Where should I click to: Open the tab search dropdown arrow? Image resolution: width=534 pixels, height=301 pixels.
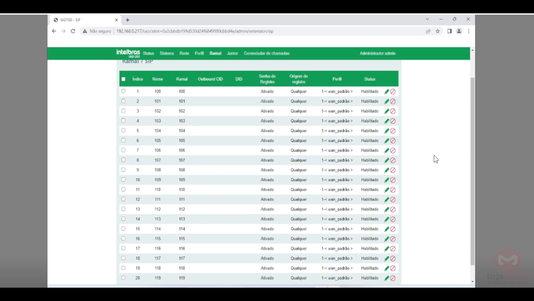(427, 19)
